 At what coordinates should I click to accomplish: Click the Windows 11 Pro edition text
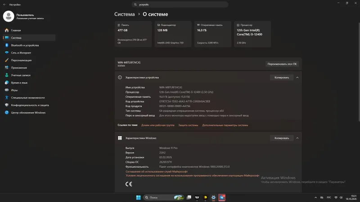168,148
